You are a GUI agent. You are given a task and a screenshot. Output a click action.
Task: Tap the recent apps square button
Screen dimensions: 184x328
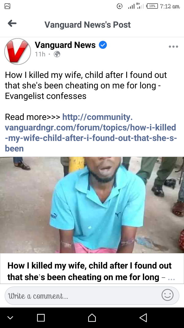click(x=41, y=318)
